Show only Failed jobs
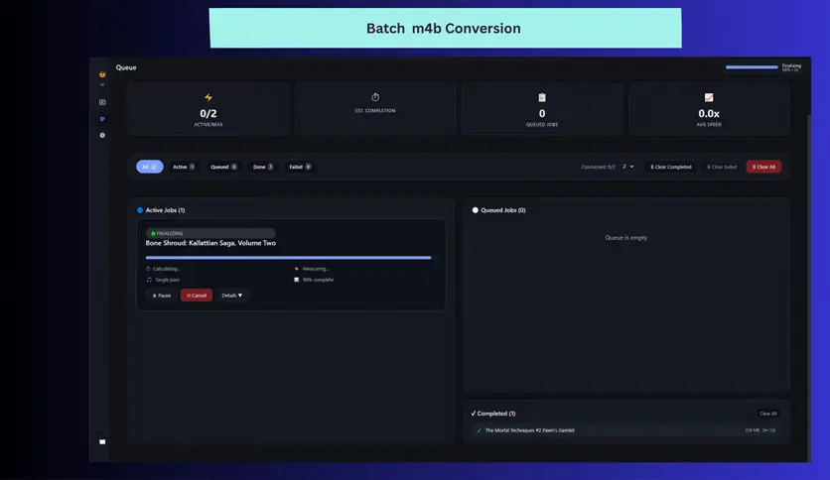The image size is (830, 480). (x=300, y=167)
